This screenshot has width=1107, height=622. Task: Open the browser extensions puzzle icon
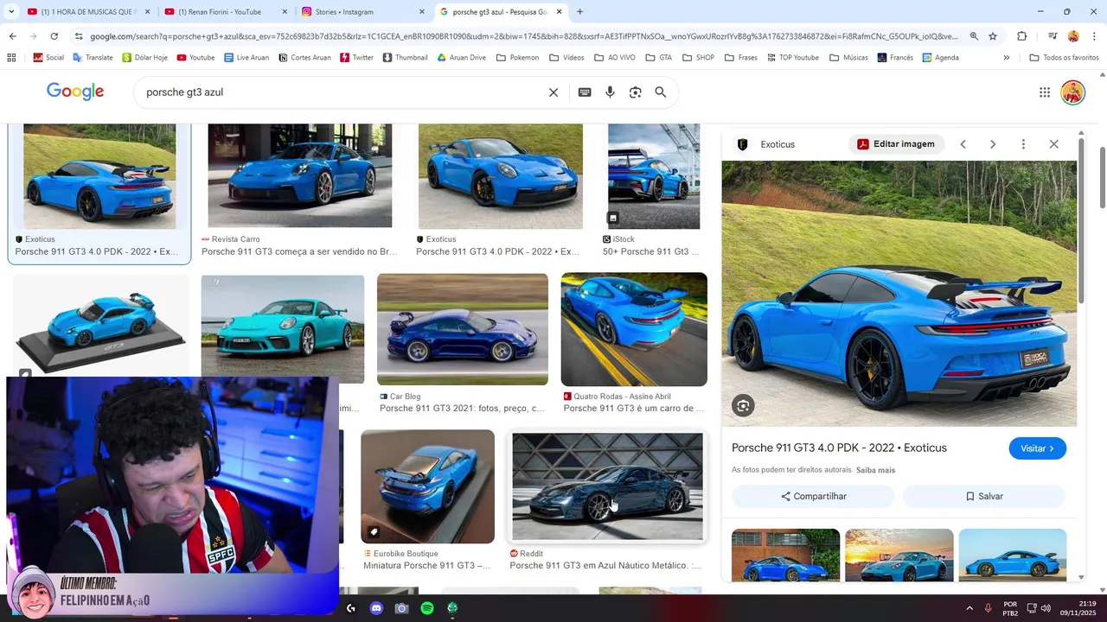click(x=1021, y=36)
